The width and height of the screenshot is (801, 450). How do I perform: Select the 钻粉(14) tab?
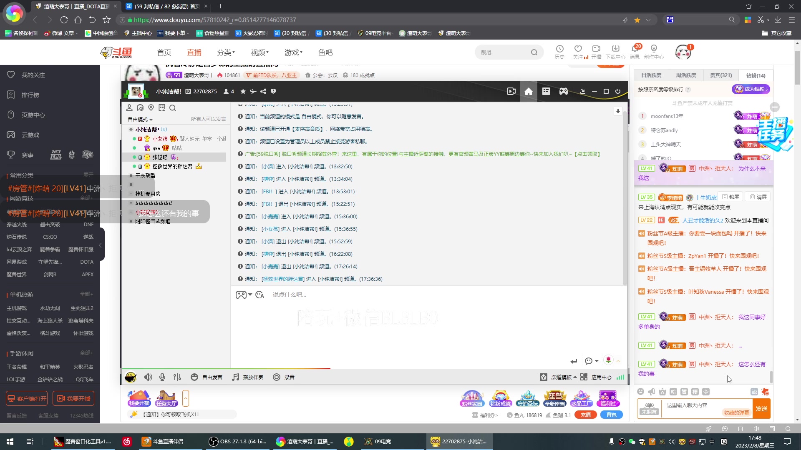(756, 75)
